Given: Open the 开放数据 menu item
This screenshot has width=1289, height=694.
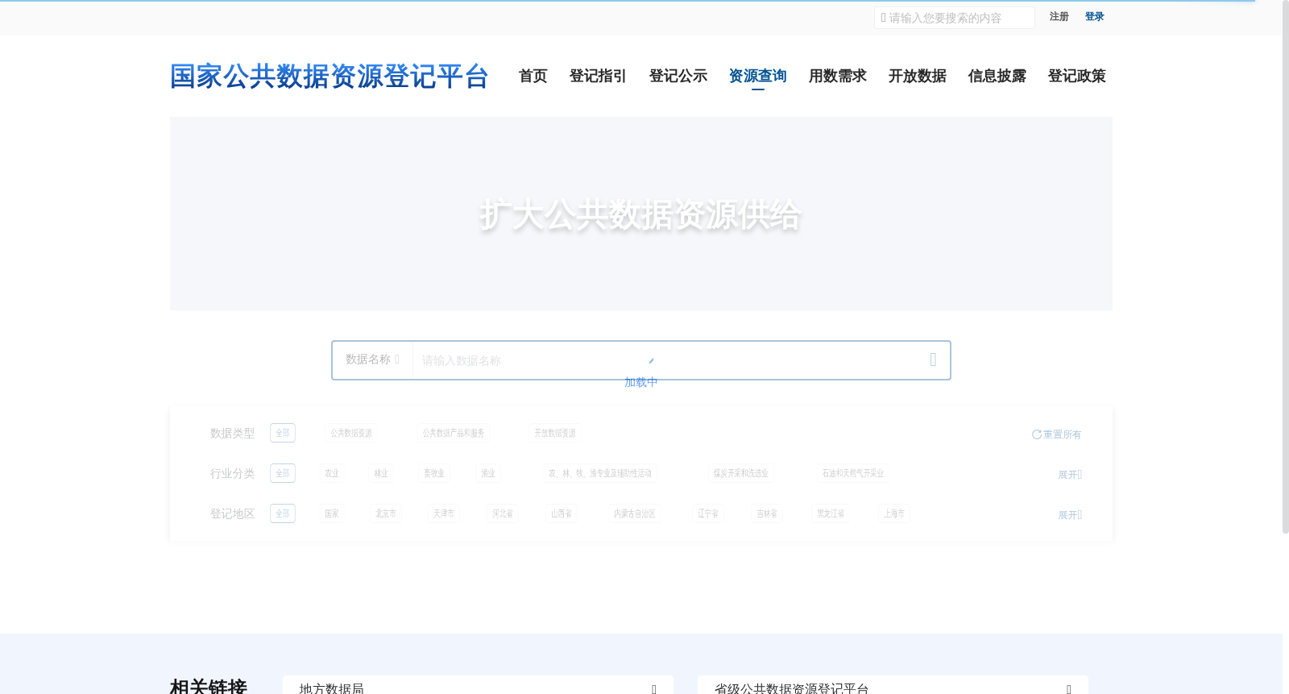Looking at the screenshot, I should tap(917, 76).
